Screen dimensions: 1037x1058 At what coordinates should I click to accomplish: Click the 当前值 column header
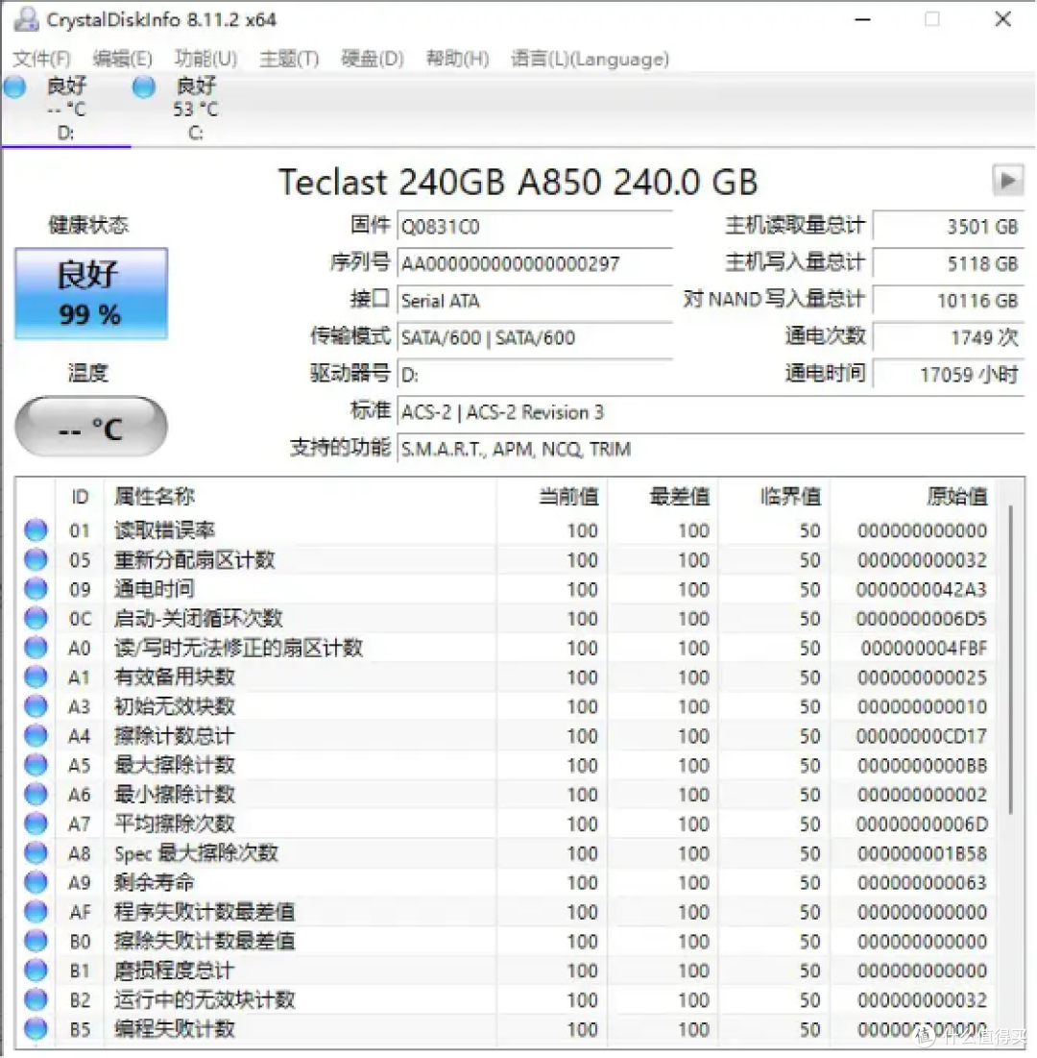coord(551,497)
